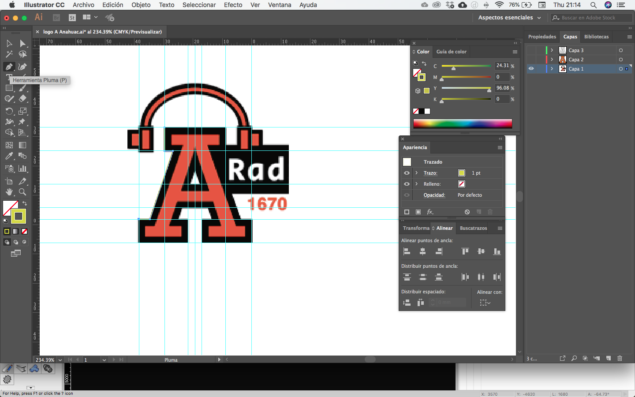The width and height of the screenshot is (635, 397).
Task: Open the Efecto menu
Action: coord(233,5)
